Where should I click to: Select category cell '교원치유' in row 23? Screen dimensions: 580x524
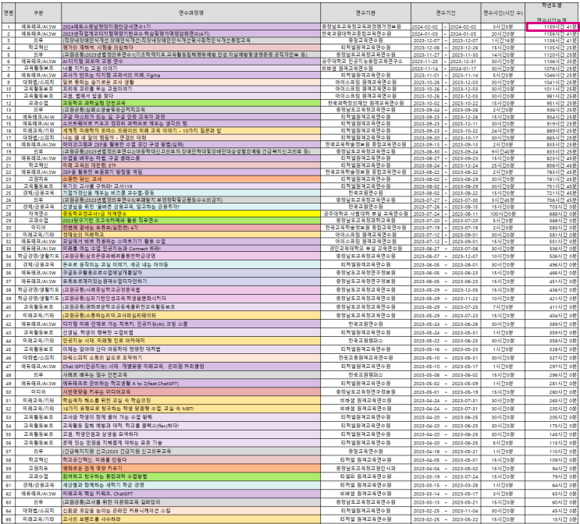pos(38,179)
